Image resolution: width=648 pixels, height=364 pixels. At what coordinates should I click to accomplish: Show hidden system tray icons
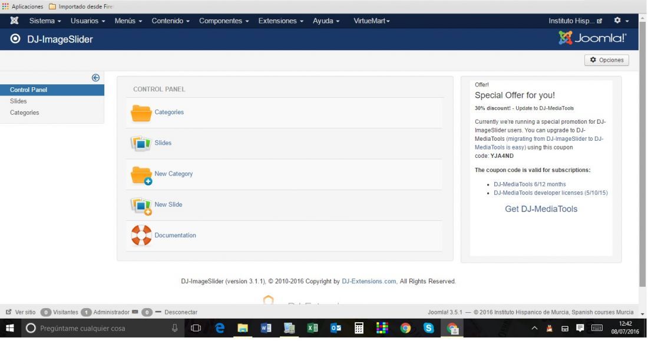tap(534, 328)
